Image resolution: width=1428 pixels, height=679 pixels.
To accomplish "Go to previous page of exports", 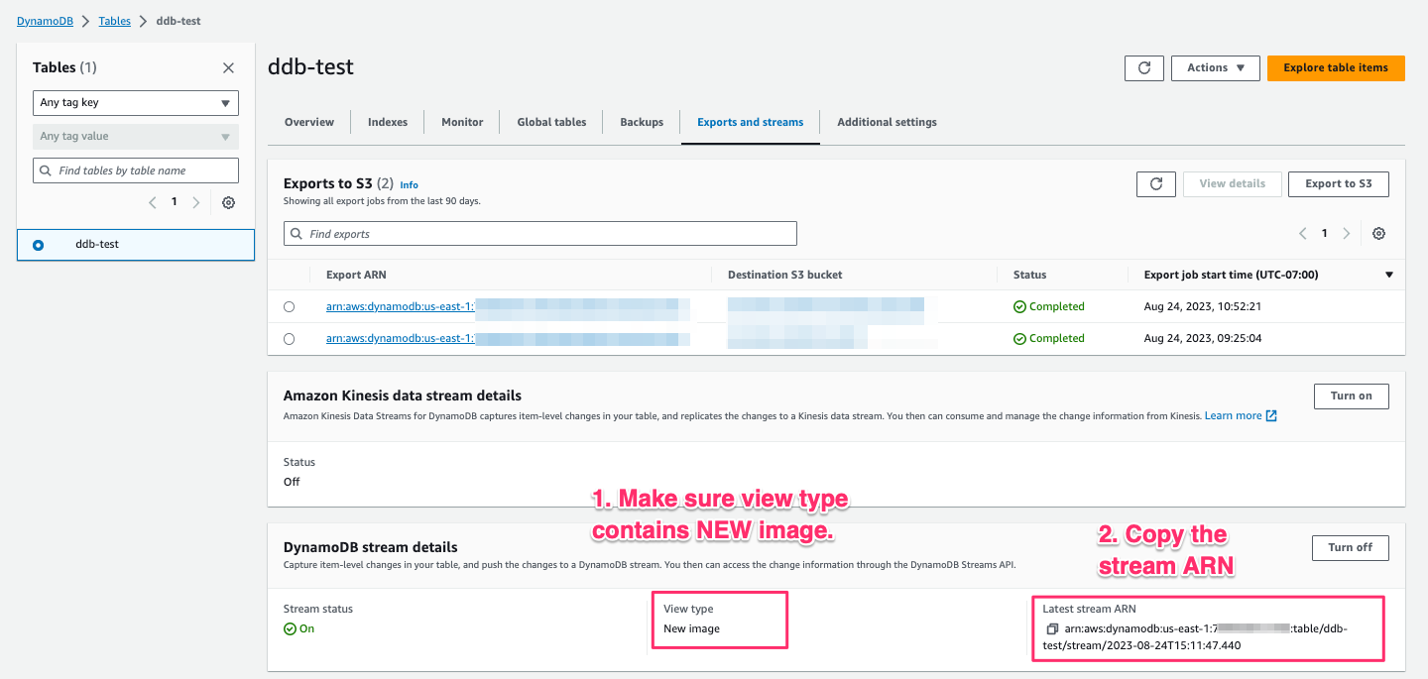I will pos(1303,234).
